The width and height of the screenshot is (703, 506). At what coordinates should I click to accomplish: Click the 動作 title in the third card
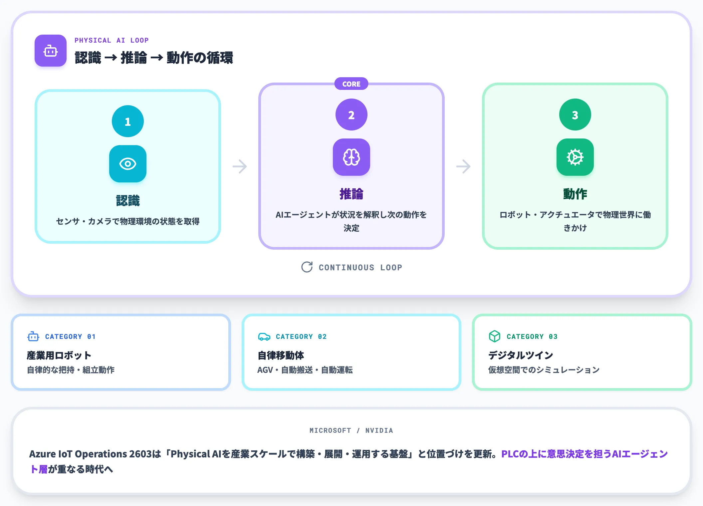[x=575, y=194]
